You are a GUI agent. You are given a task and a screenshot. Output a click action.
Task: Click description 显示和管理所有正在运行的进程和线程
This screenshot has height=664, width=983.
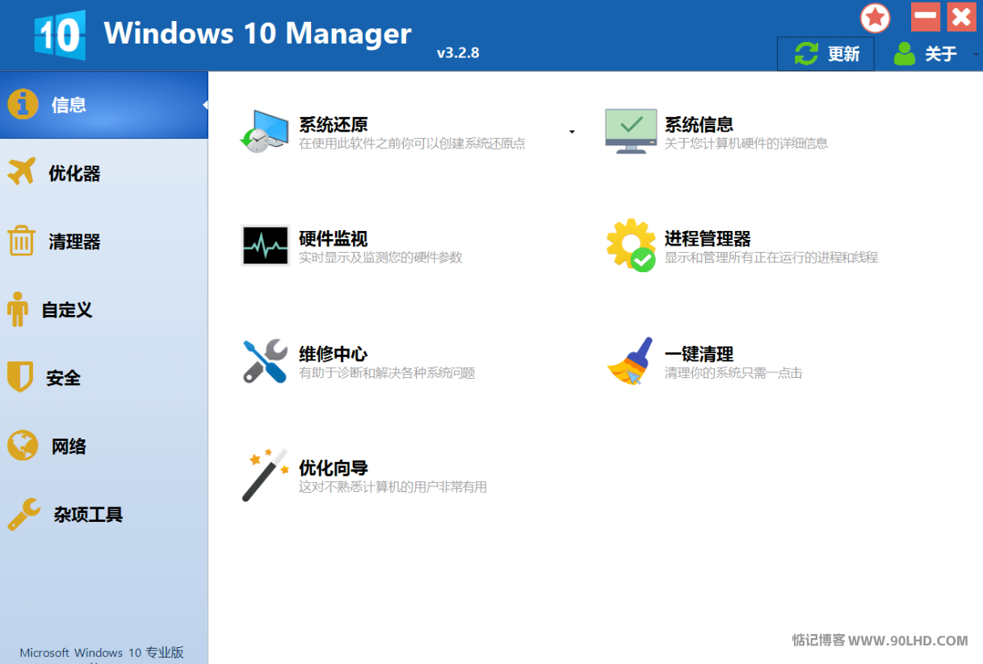click(x=771, y=258)
